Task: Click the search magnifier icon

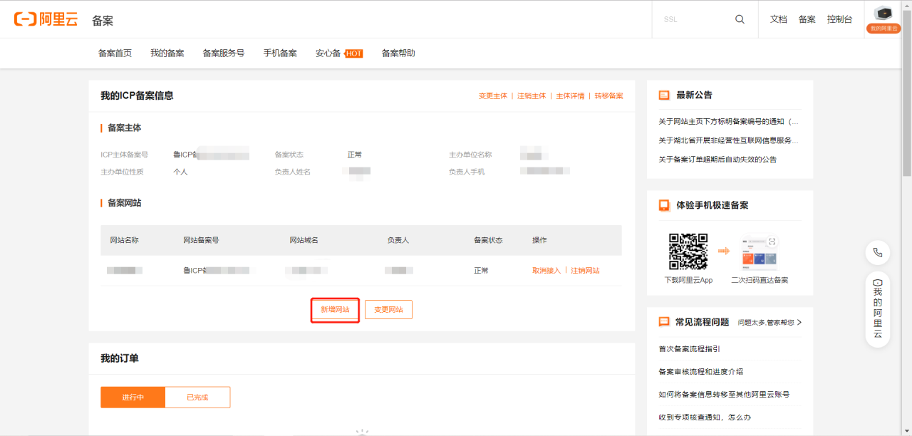Action: 739,19
